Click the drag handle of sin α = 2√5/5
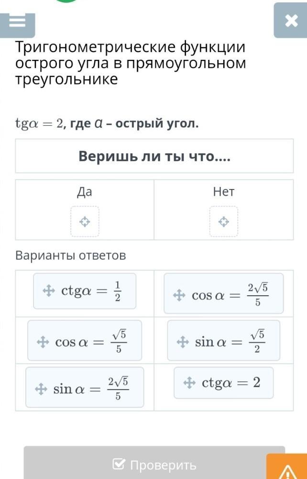Image resolution: width=307 pixels, height=479 pixels. point(40,388)
